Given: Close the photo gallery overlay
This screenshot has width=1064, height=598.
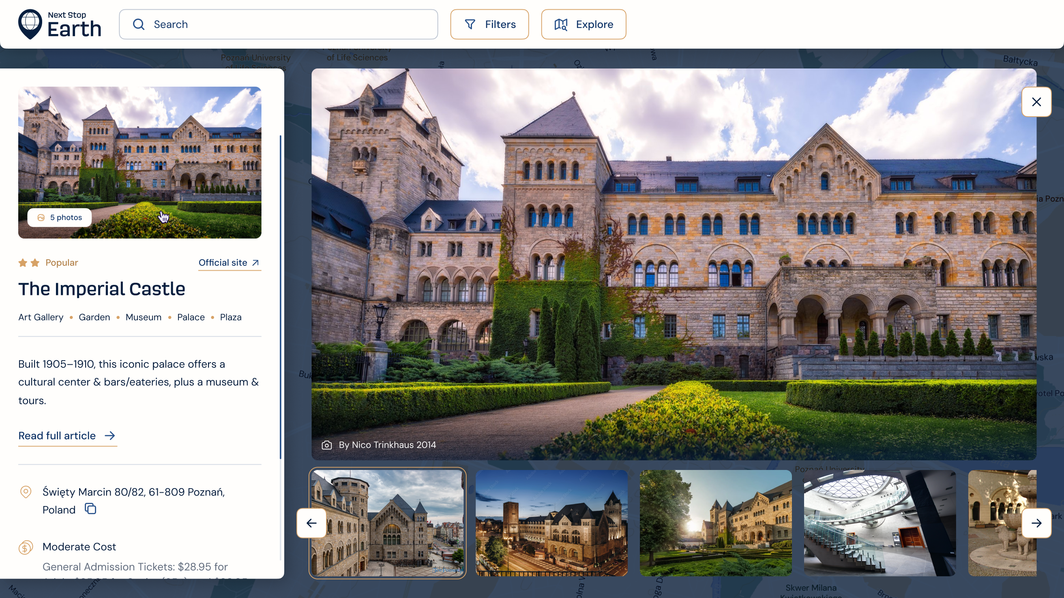Looking at the screenshot, I should [x=1036, y=102].
